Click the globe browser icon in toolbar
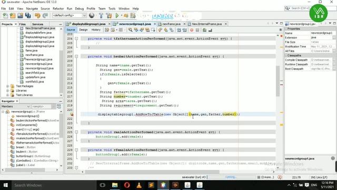337x190 pixels. (x=92, y=15)
